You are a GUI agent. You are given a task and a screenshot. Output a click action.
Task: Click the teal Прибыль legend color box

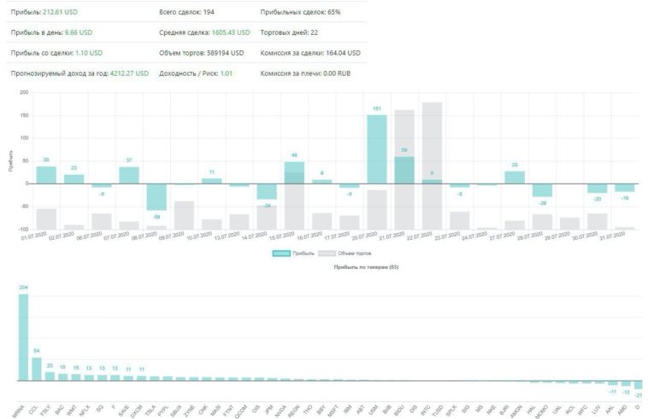pyautogui.click(x=282, y=254)
